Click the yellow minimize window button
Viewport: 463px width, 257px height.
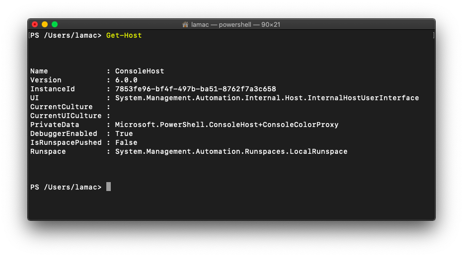[45, 24]
